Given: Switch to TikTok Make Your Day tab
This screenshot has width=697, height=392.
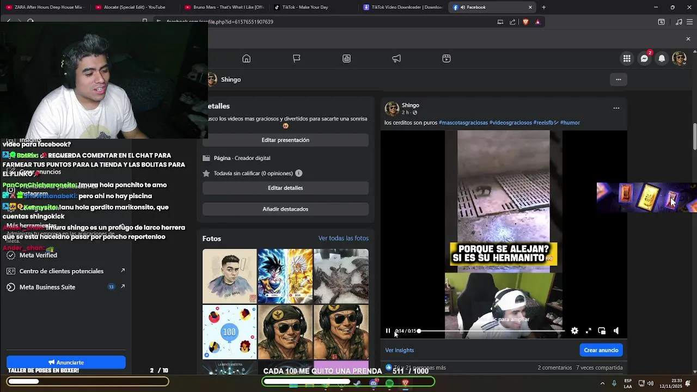Looking at the screenshot, I should [305, 7].
